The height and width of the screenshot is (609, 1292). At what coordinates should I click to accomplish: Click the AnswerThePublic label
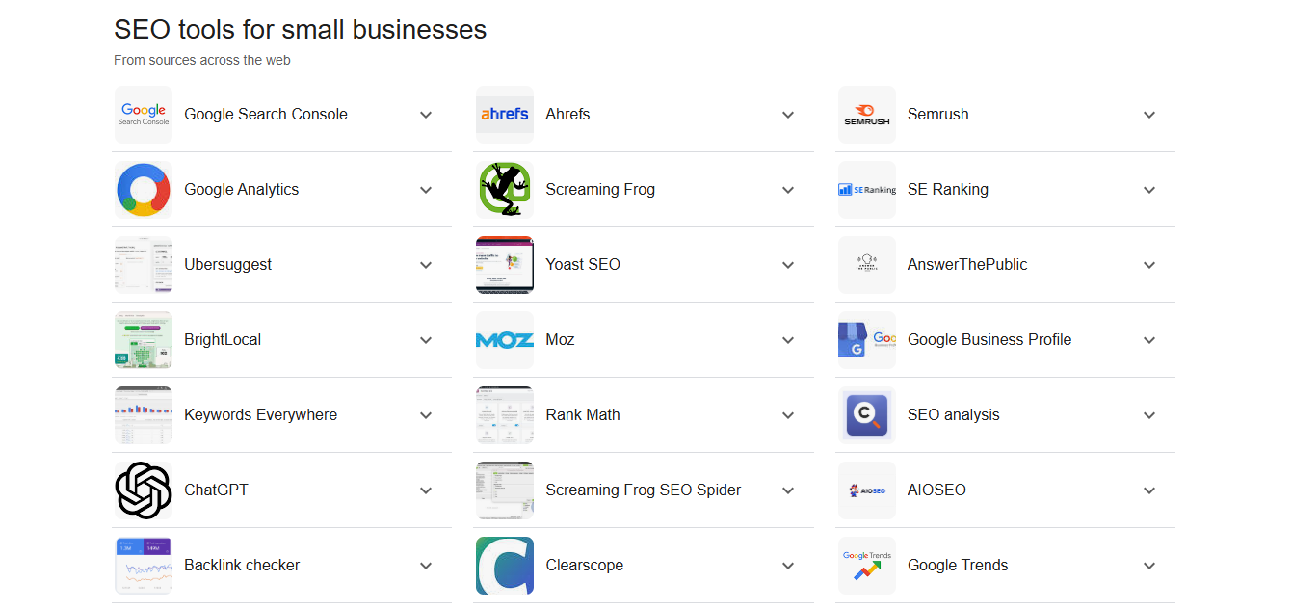pos(967,264)
